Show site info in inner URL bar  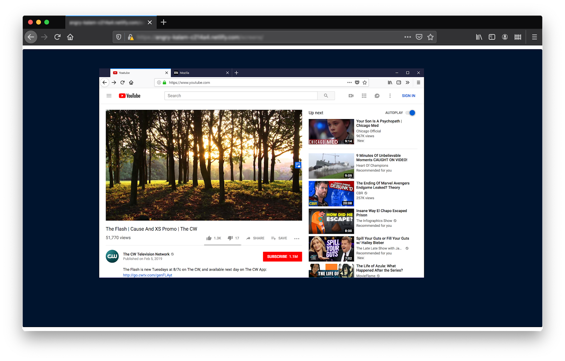[x=159, y=82]
